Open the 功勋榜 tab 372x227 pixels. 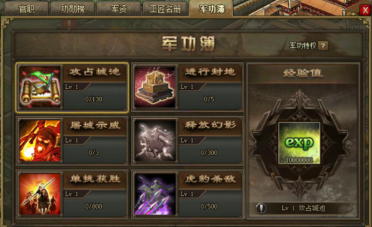(x=73, y=9)
